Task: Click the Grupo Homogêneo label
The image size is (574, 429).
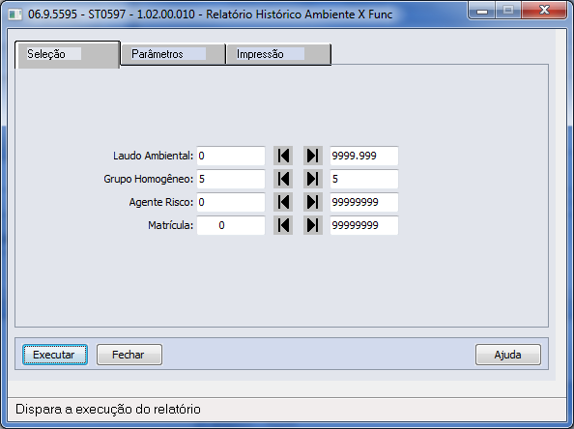Action: (148, 179)
